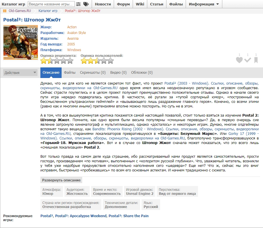Click the Вид от первого лица tag
The height and width of the screenshot is (228, 263).
click(177, 191)
